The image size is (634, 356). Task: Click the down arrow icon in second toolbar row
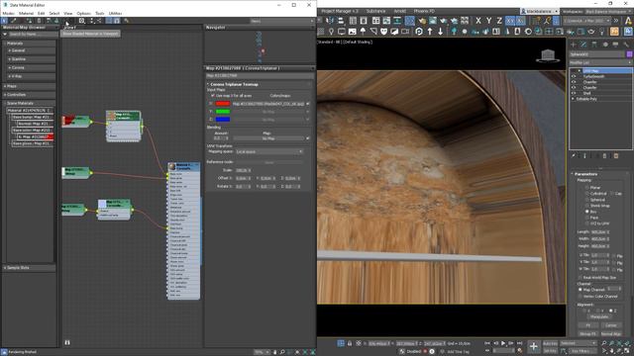pos(440,31)
